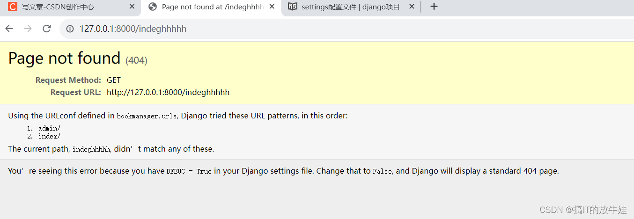Focus the address bar showing 127.0.0.1:8000/indeghhhhh

[x=346, y=29]
